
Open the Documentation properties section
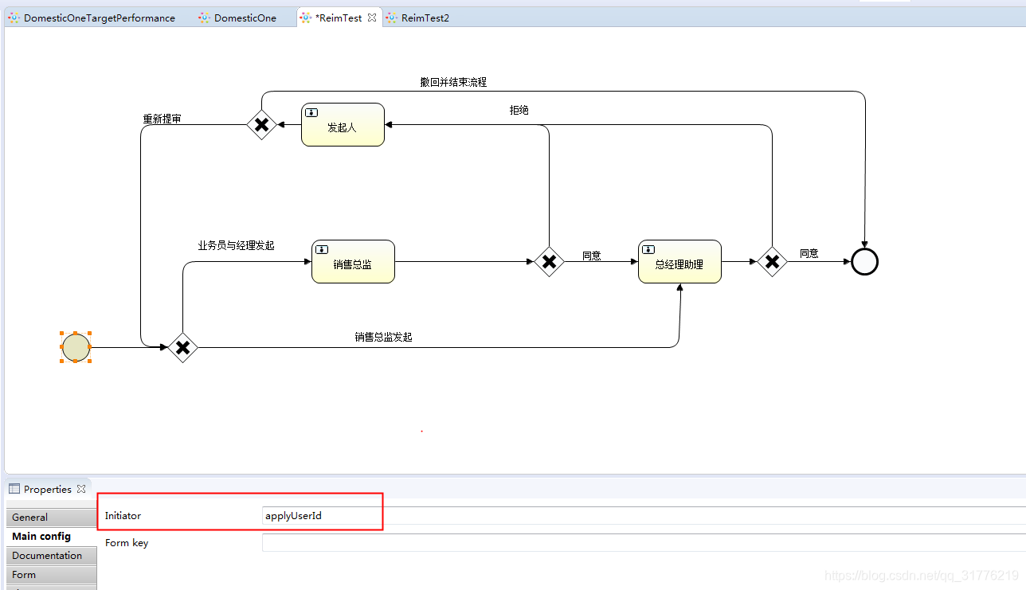click(x=52, y=555)
